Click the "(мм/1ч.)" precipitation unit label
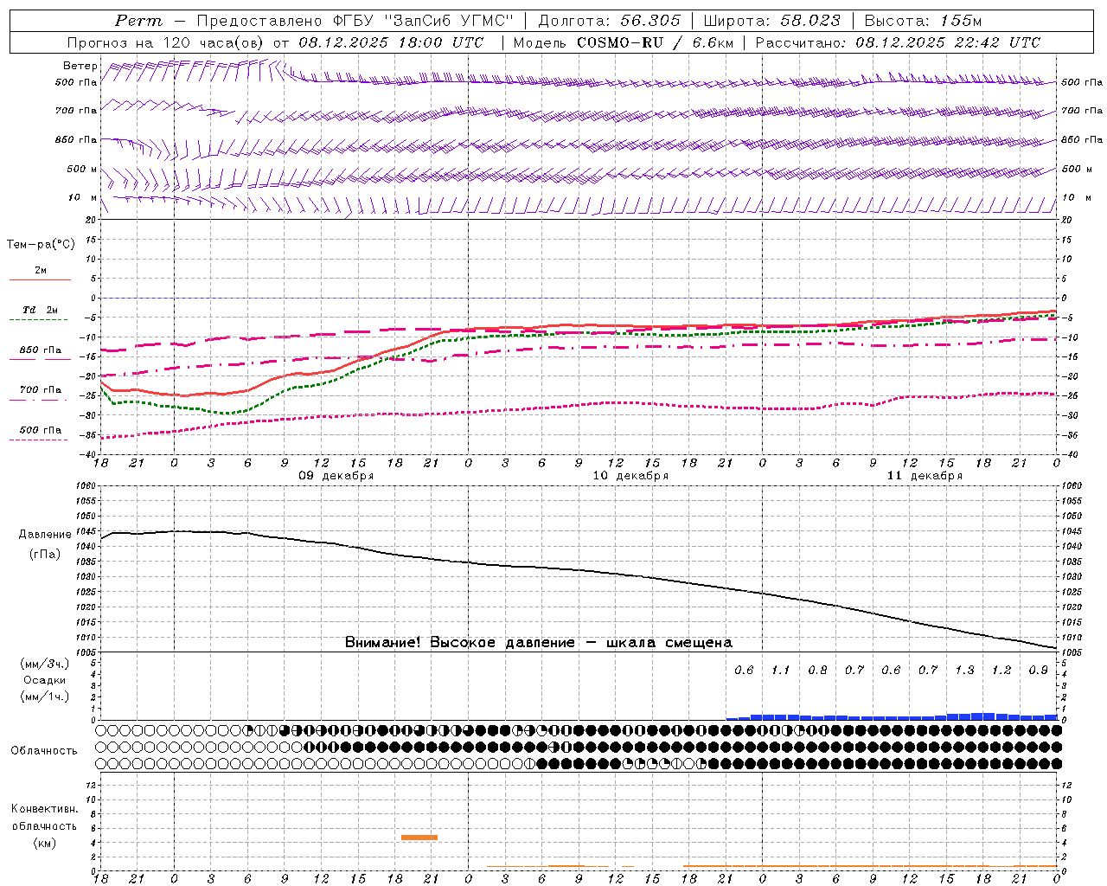1107x886 pixels. point(45,697)
